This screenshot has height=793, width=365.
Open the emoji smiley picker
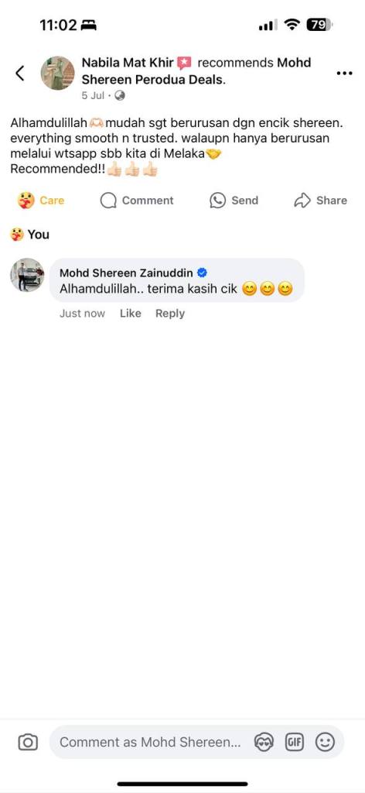(325, 742)
